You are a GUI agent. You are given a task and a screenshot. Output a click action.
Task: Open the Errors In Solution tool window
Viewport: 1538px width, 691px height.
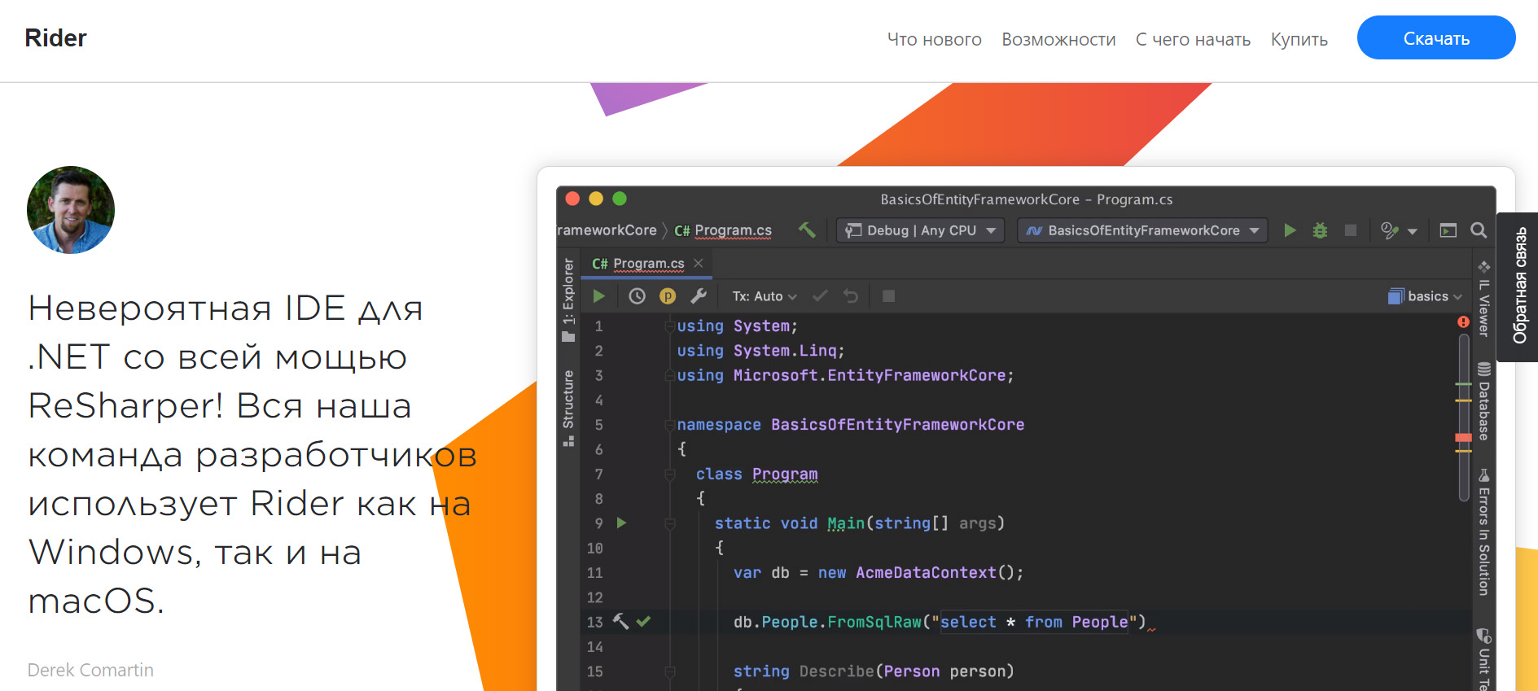1484,532
